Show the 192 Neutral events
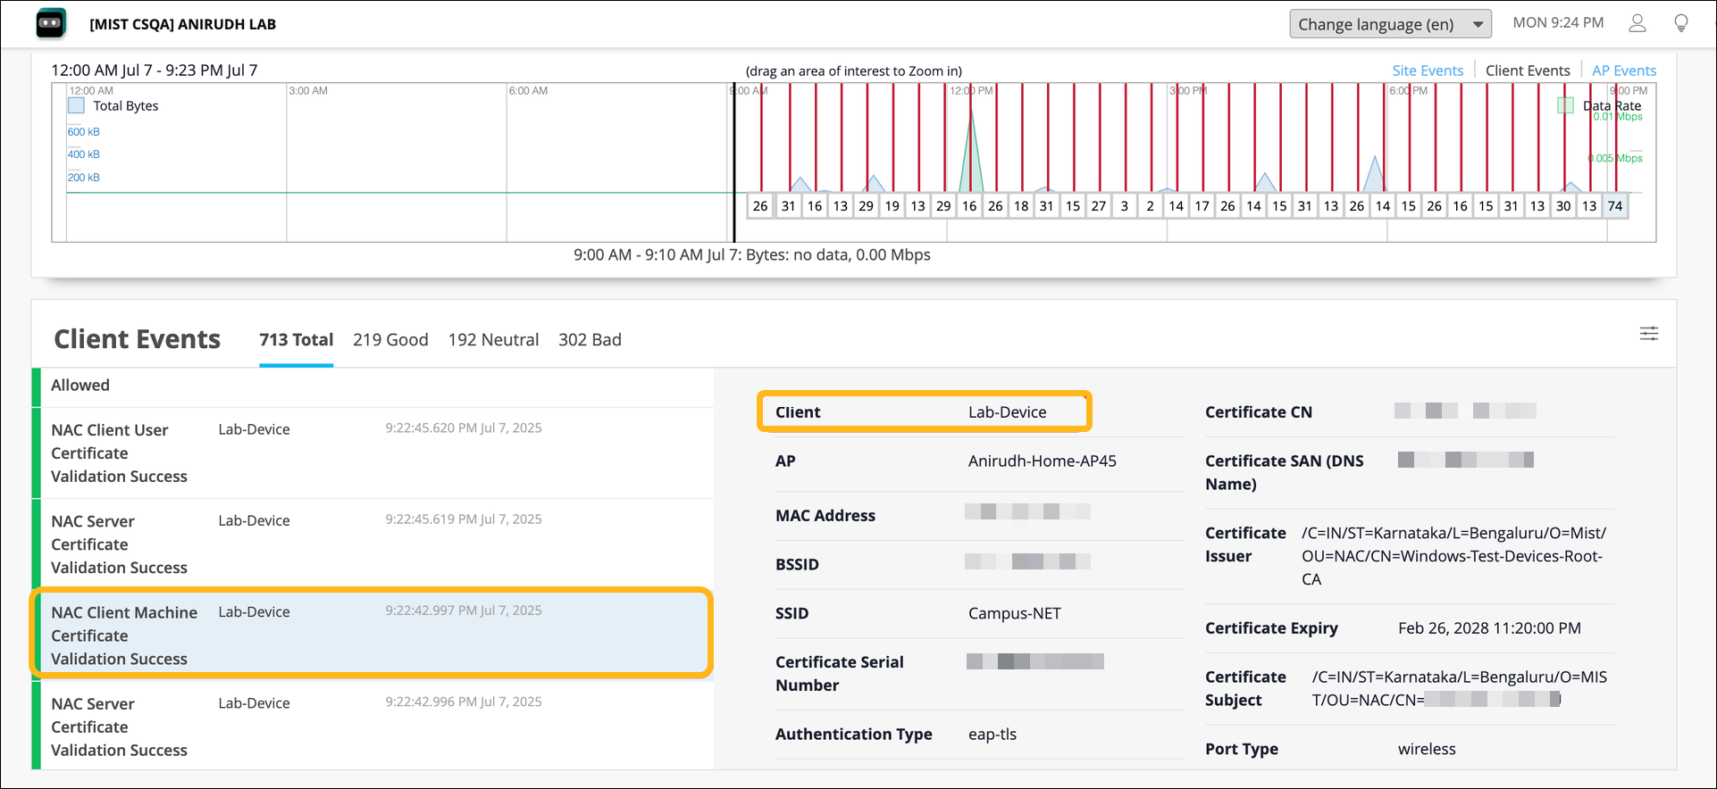Screen dimensions: 1717x789 click(493, 340)
